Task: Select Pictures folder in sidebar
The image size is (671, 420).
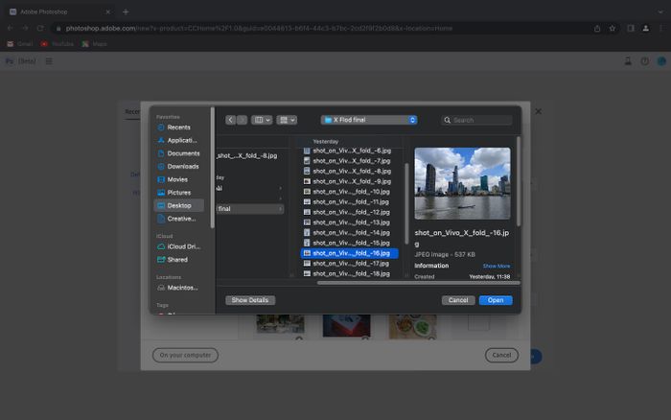Action: (x=178, y=192)
